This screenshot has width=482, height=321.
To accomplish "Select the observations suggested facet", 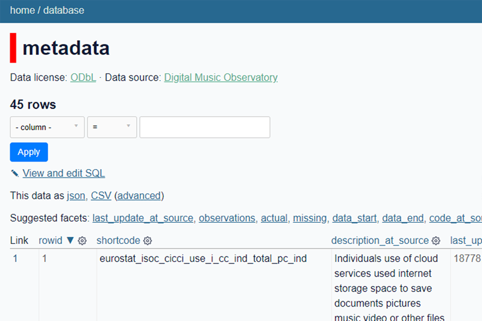I will point(227,218).
